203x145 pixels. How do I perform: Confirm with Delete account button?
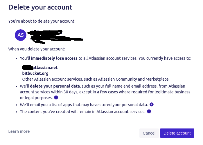click(177, 133)
